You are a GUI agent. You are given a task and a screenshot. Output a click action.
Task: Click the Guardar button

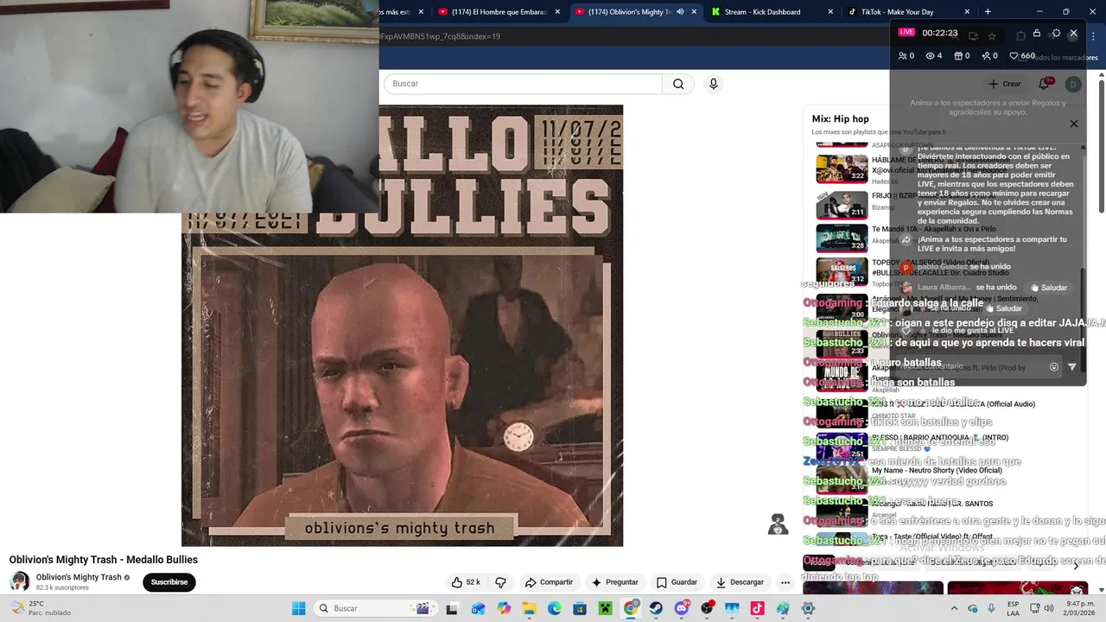[677, 582]
